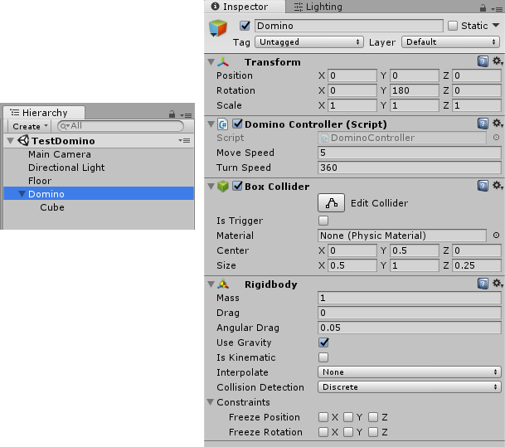
Task: Collapse the Domino Controller component
Action: (211, 124)
